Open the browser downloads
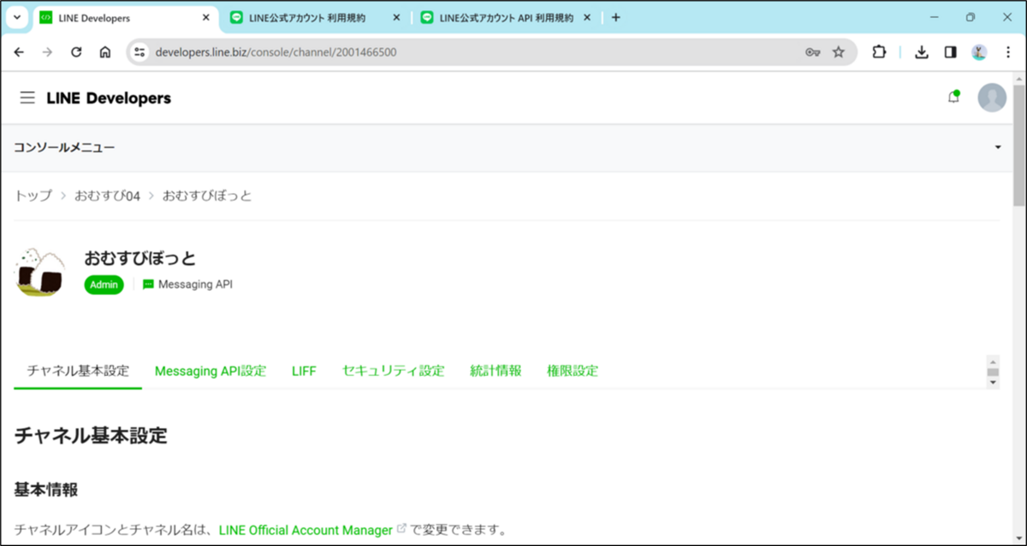Viewport: 1027px width, 546px height. [x=922, y=52]
